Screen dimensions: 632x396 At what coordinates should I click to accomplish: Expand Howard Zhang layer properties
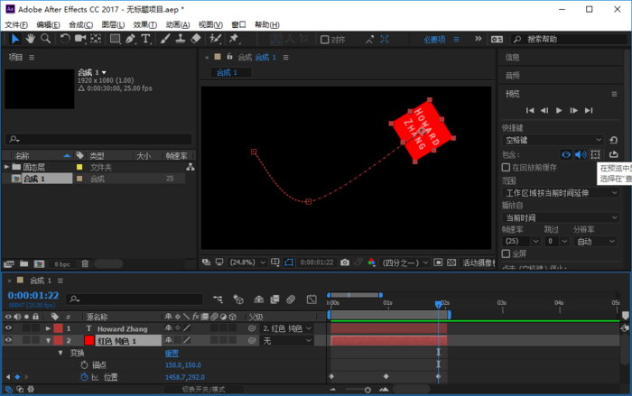pyautogui.click(x=48, y=328)
